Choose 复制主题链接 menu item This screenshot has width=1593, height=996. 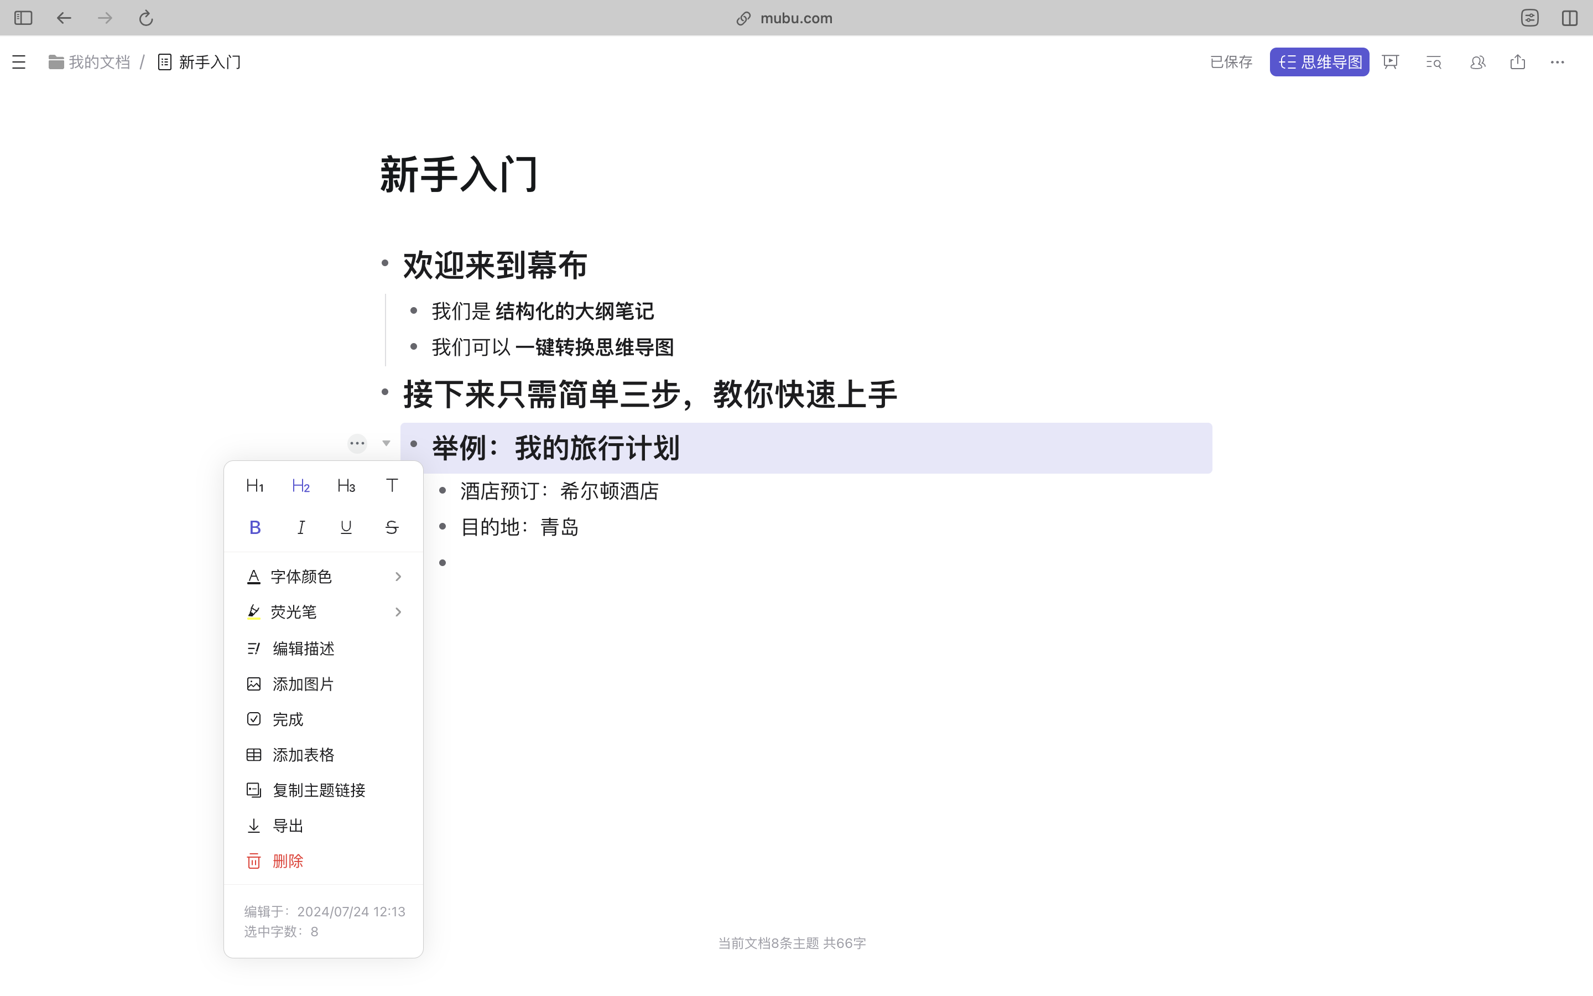click(323, 790)
